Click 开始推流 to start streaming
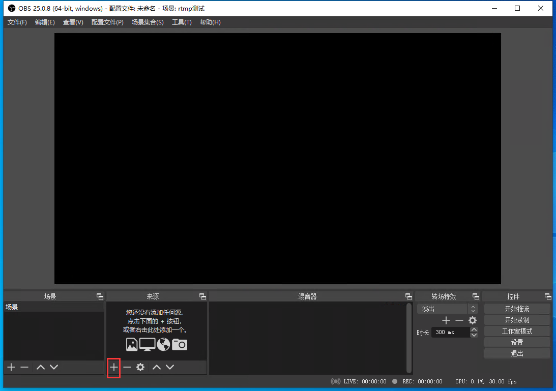The image size is (556, 391). pos(517,309)
